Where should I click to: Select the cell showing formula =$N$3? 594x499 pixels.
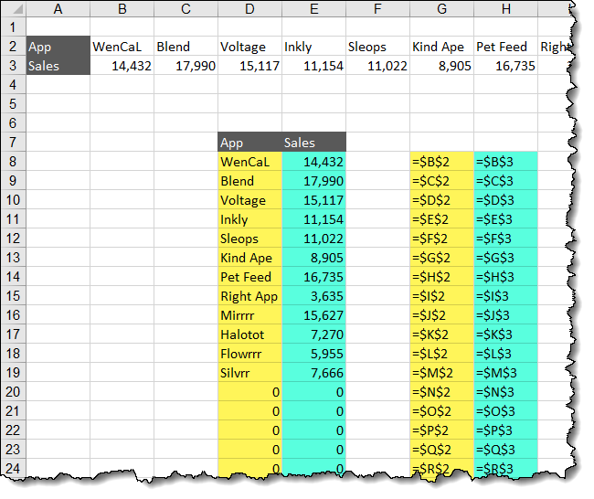tap(505, 392)
